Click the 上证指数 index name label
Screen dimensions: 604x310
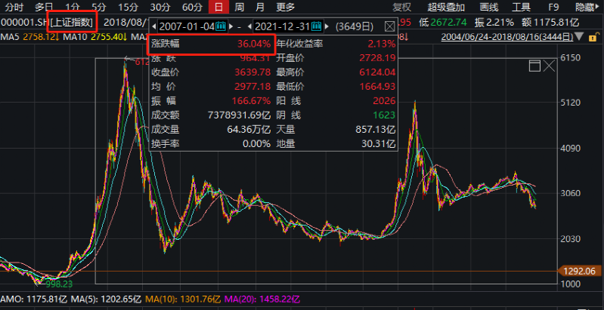coord(72,22)
